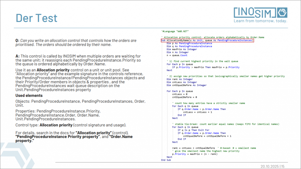301x169 pixels.
Task: Click the '#Language "WWB.NET" code line
Action: click(175, 31)
